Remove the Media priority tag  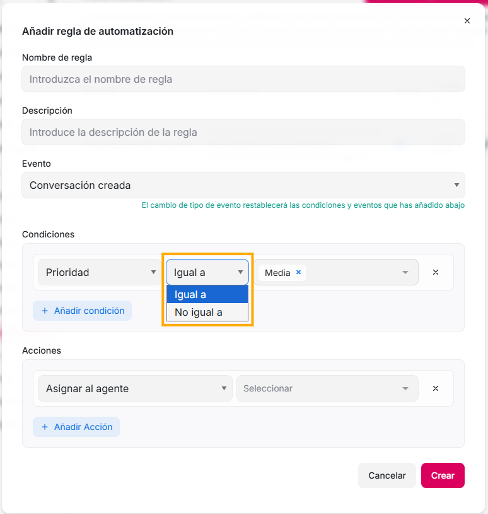click(299, 272)
